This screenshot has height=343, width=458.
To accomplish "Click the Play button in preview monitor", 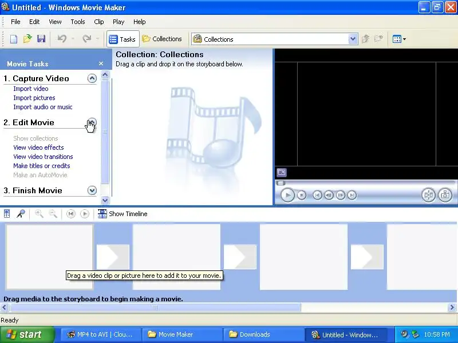I will 287,195.
